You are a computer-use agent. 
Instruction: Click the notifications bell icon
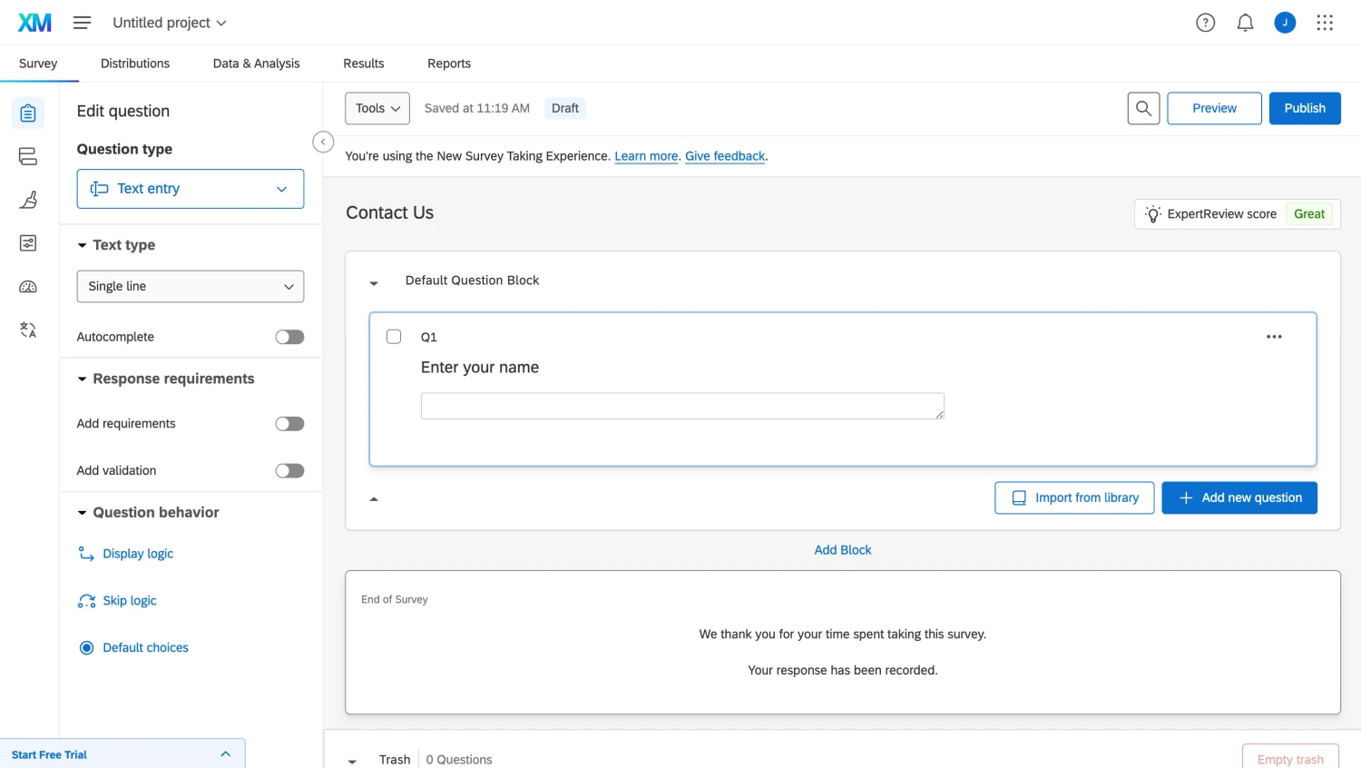click(x=1245, y=23)
